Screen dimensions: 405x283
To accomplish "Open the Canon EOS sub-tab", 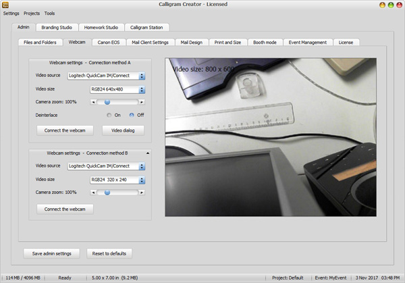I will pos(109,43).
